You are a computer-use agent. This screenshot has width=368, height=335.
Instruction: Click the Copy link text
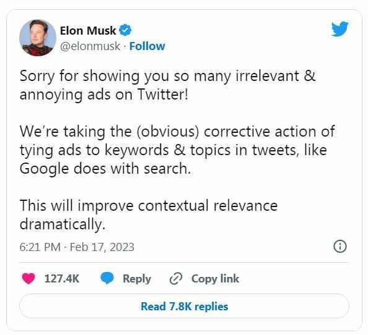pos(215,279)
